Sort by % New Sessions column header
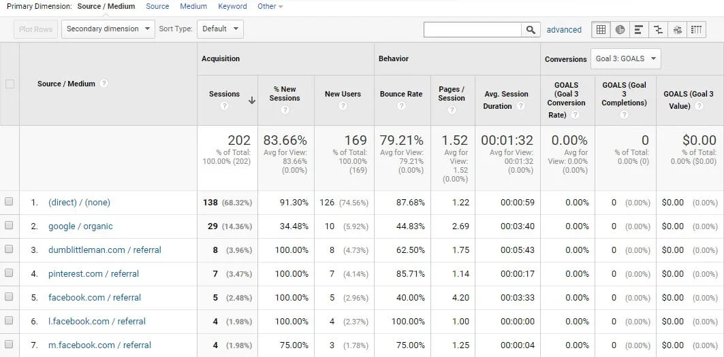The image size is (724, 357). 285,94
